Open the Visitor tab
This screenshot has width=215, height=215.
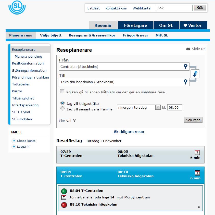tap(193, 25)
